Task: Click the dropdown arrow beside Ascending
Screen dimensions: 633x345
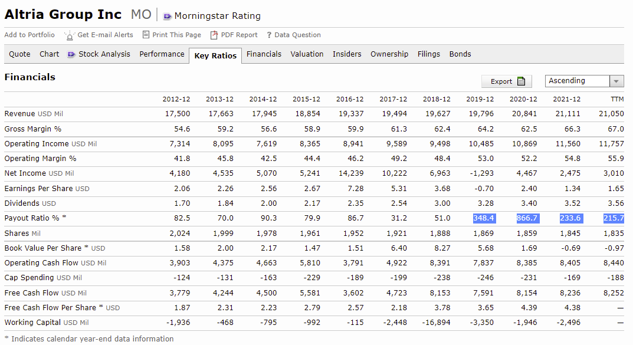Action: pyautogui.click(x=616, y=81)
